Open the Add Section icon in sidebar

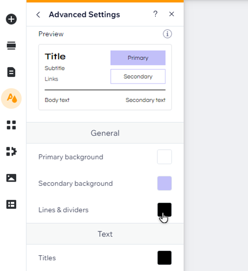[x=11, y=46]
